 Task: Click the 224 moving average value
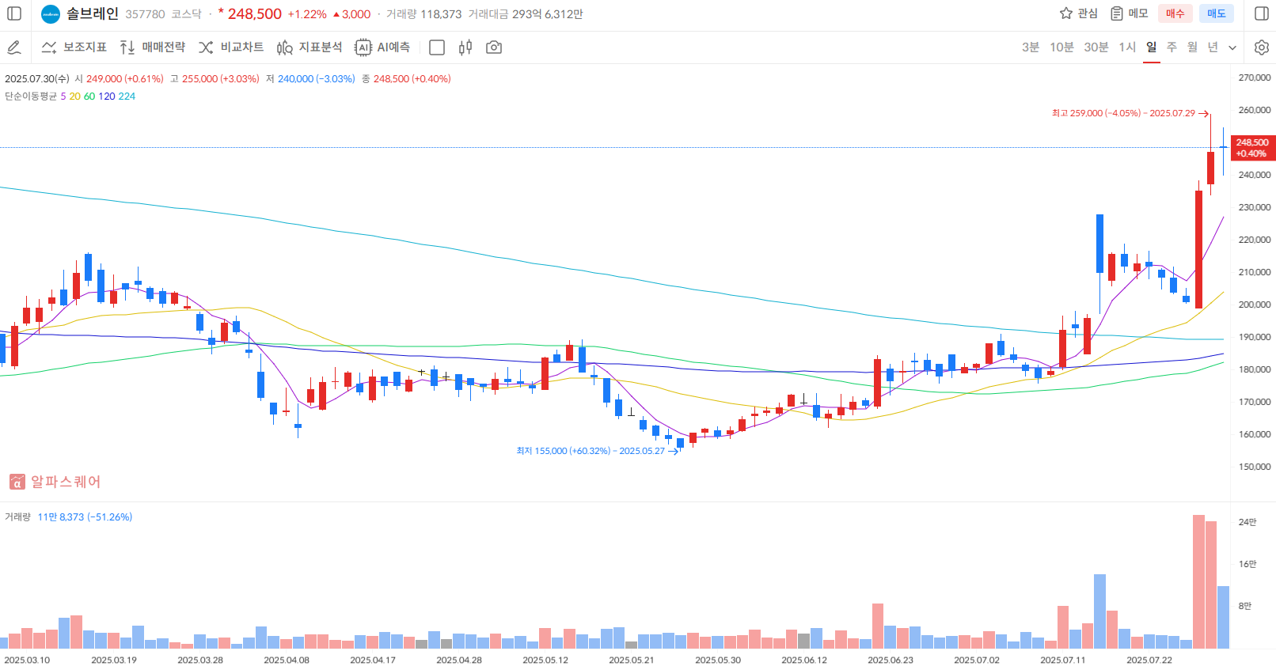[x=127, y=96]
